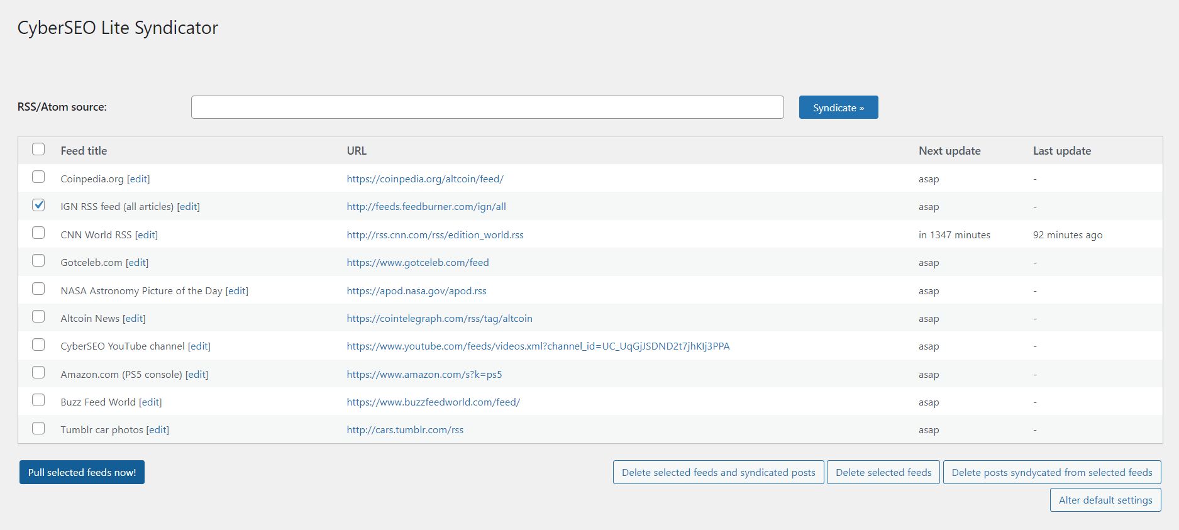Image resolution: width=1179 pixels, height=530 pixels.
Task: Click the URL column header
Action: pos(357,151)
